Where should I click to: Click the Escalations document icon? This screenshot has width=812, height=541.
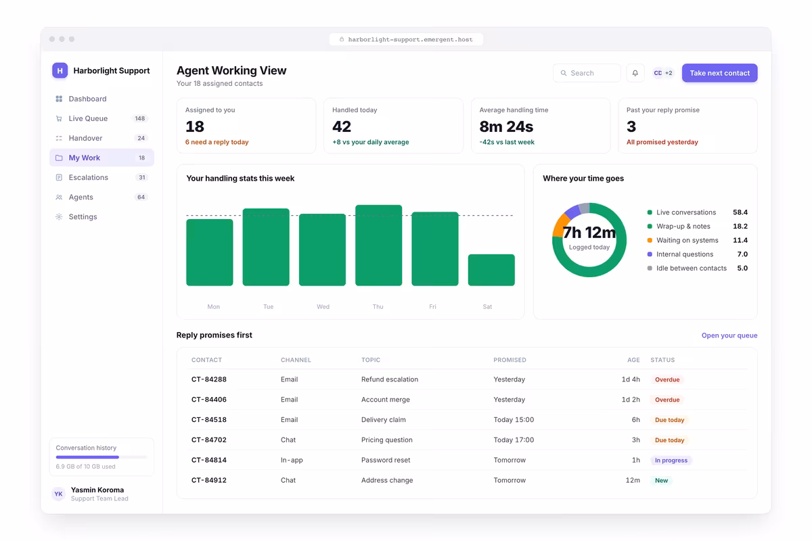tap(59, 177)
